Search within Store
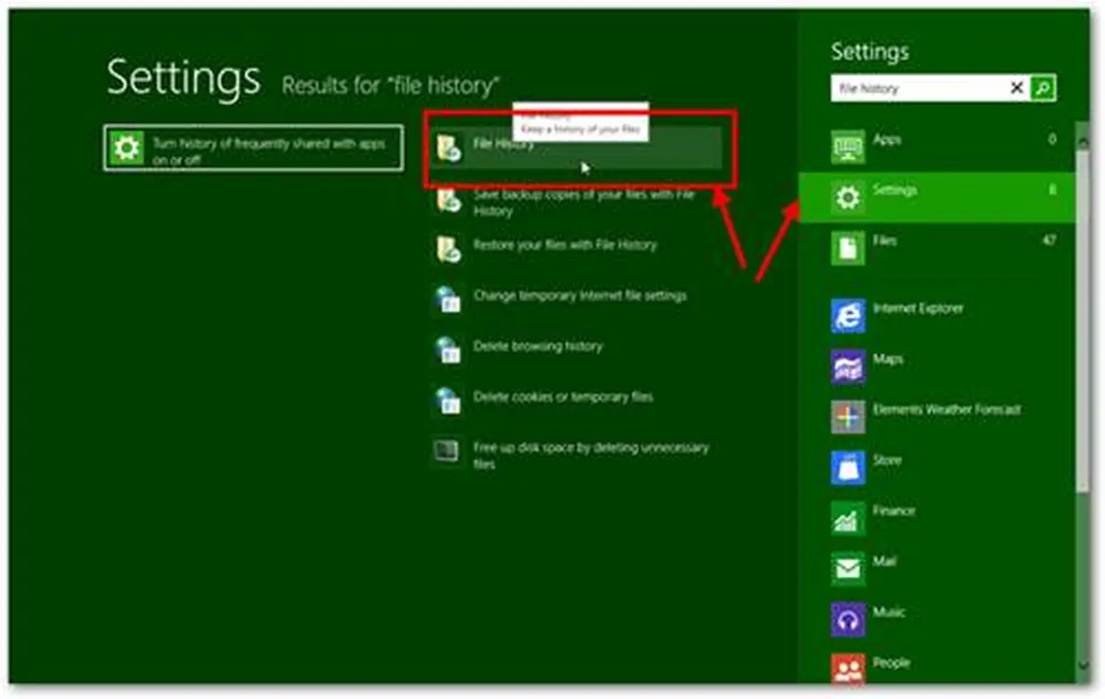The height and width of the screenshot is (699, 1105). pyautogui.click(x=937, y=467)
